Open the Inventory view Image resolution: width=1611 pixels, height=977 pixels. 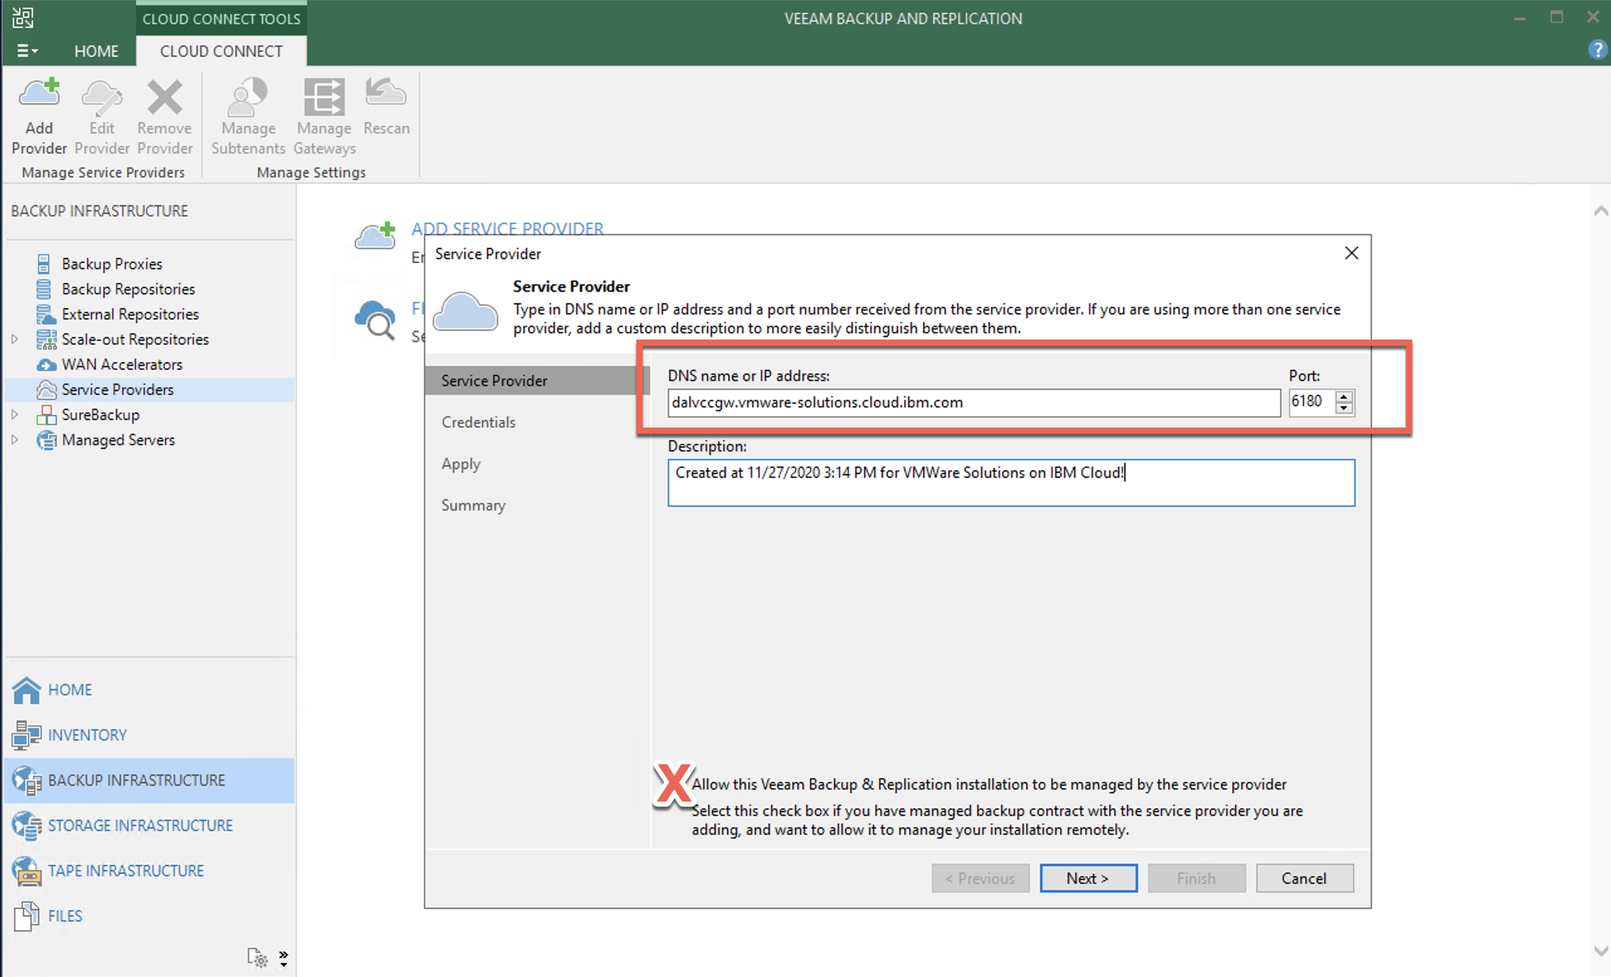click(87, 735)
